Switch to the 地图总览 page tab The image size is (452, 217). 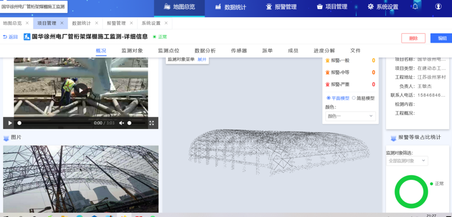(12, 23)
